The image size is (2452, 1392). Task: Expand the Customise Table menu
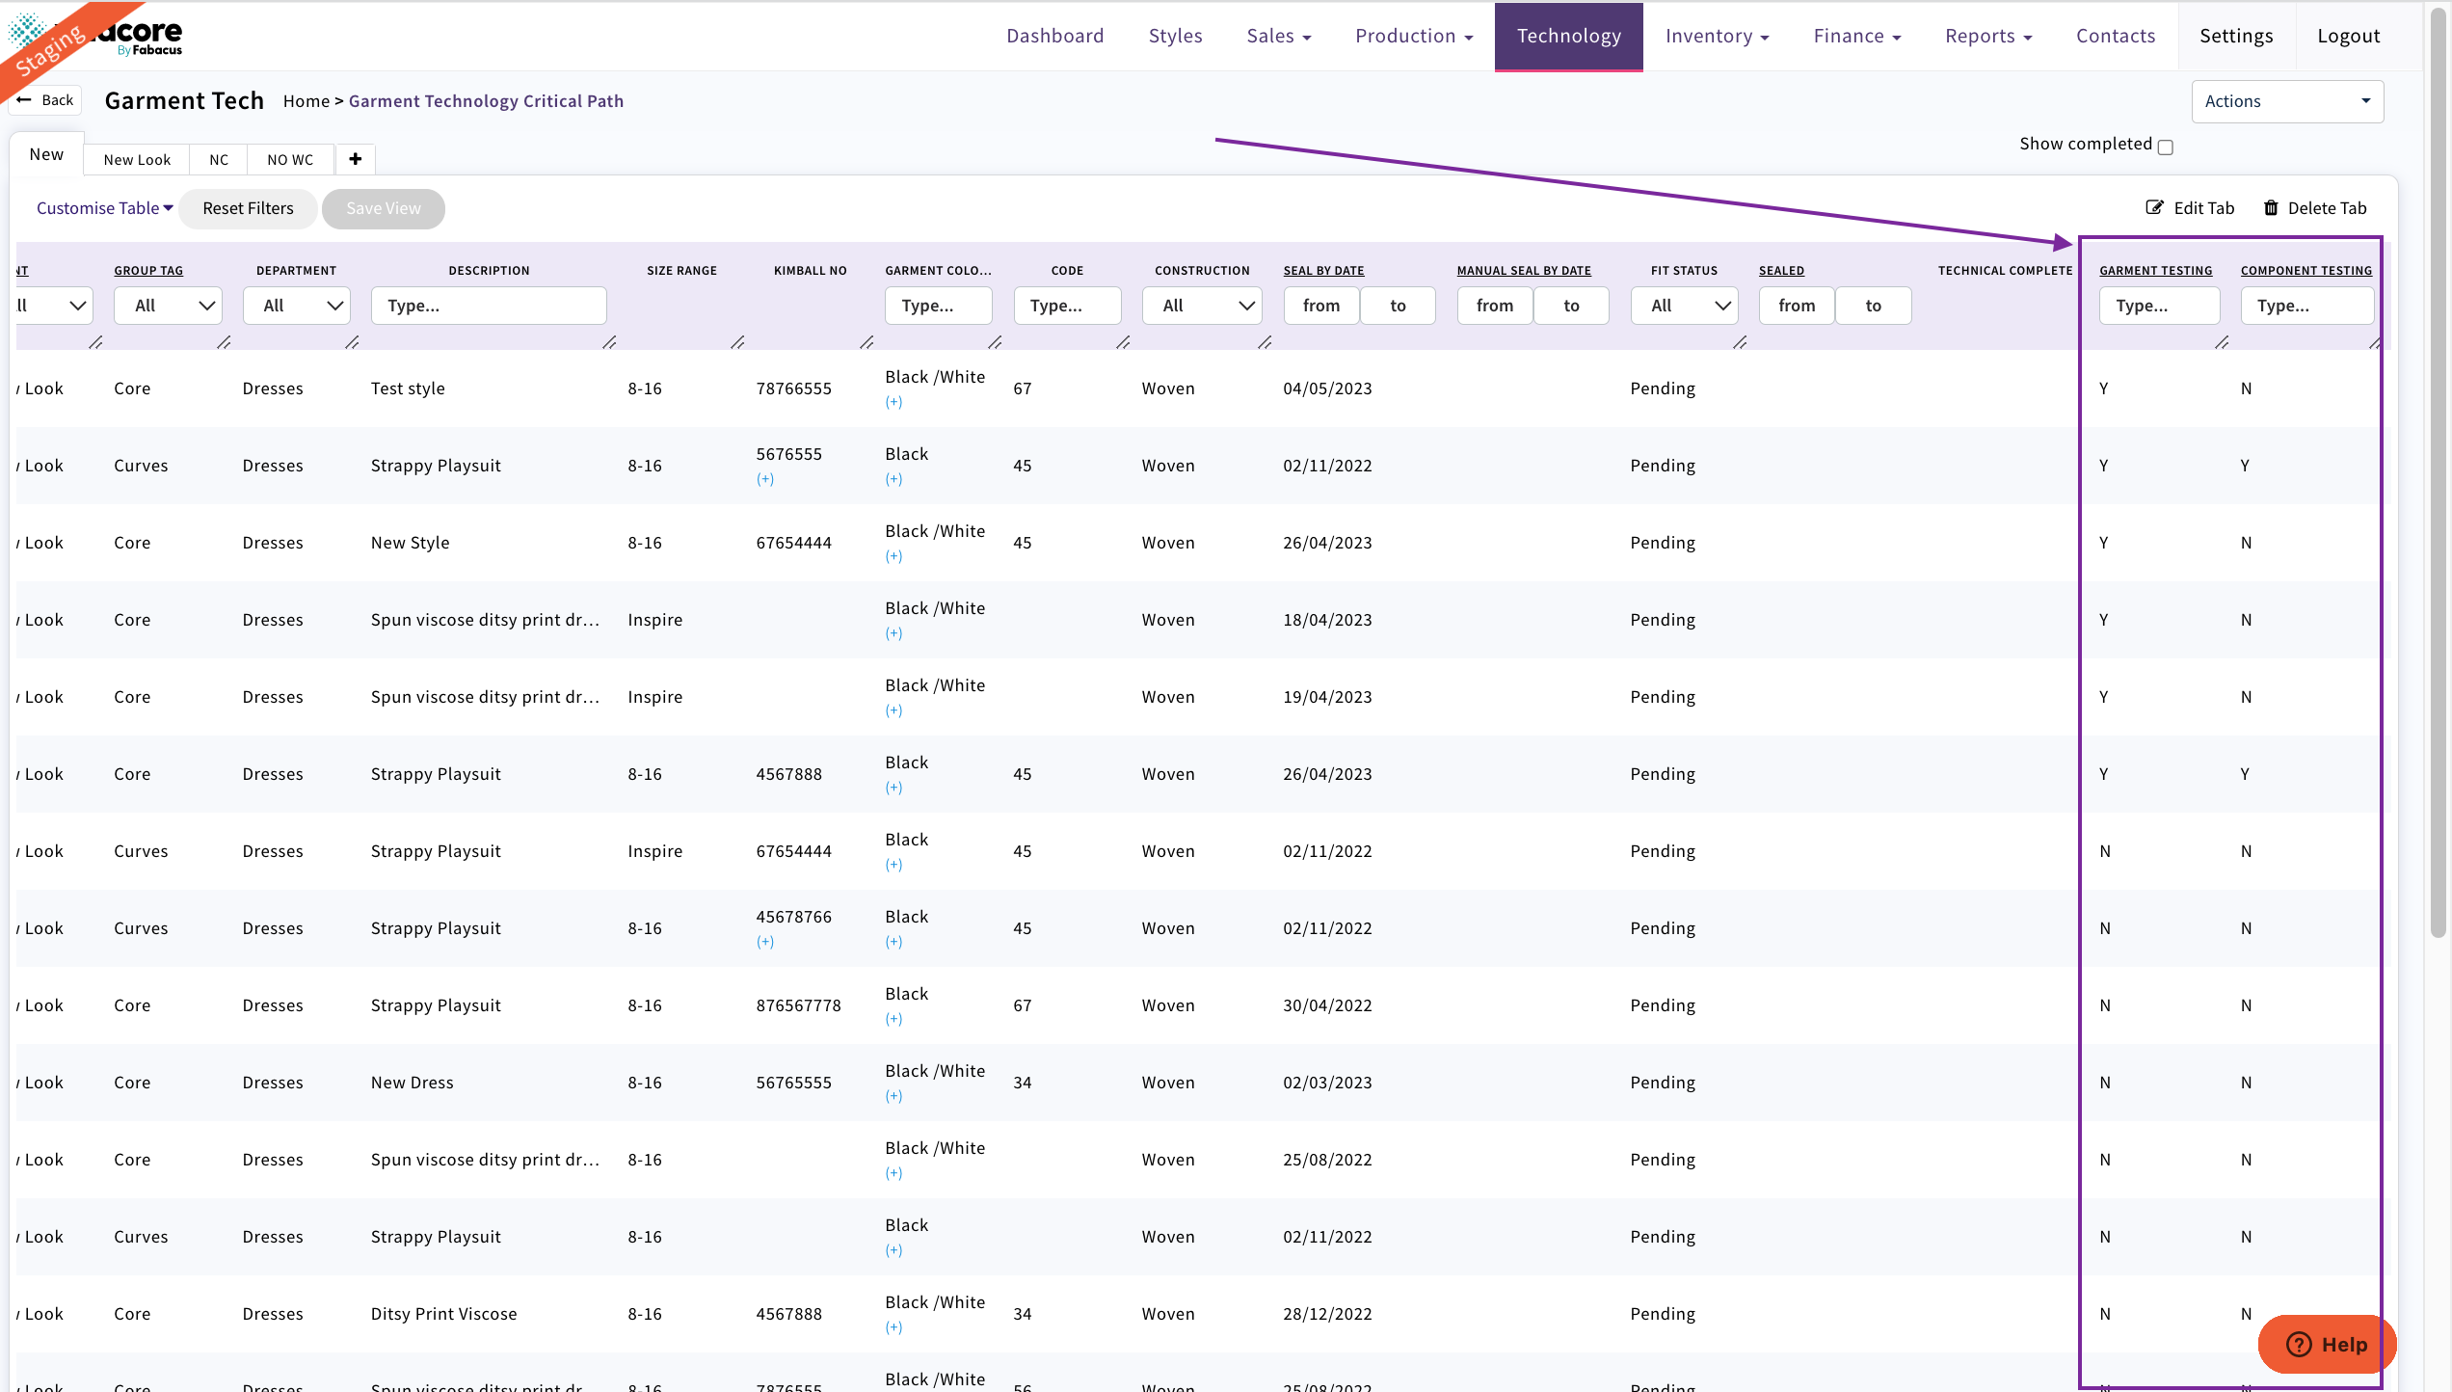click(104, 208)
